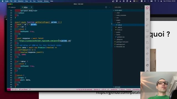Open the Live Share icon in the activity bar
The height and width of the screenshot is (99, 177).
click(x=147, y=54)
